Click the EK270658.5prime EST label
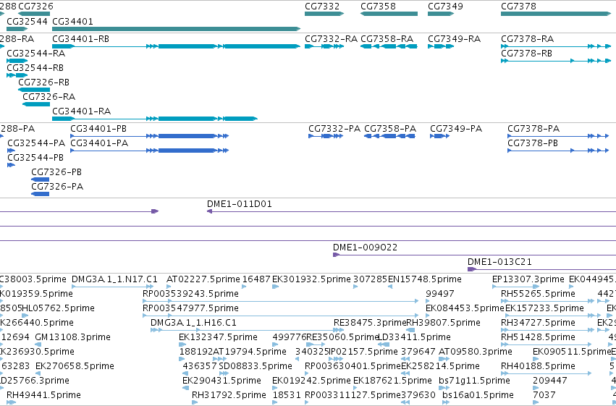The image size is (616, 406). pyautogui.click(x=75, y=366)
